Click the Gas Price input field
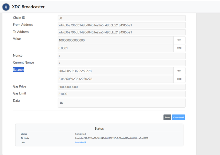 pyautogui.click(x=121, y=87)
